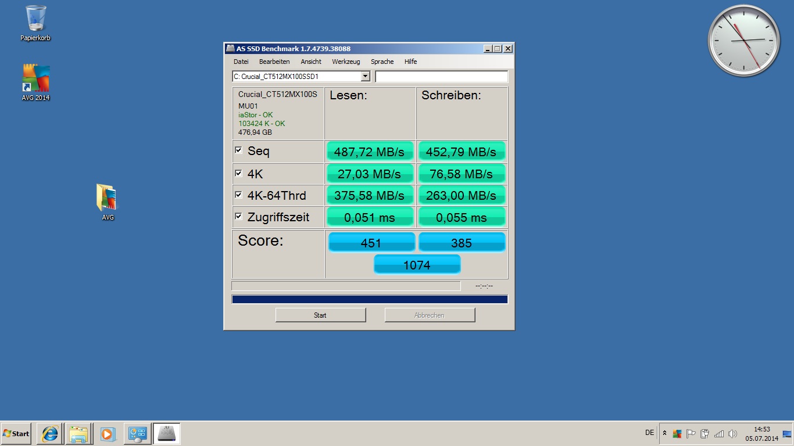The width and height of the screenshot is (794, 446).
Task: Click 4K-64Thrd write 263,00 MB/s
Action: click(x=462, y=195)
